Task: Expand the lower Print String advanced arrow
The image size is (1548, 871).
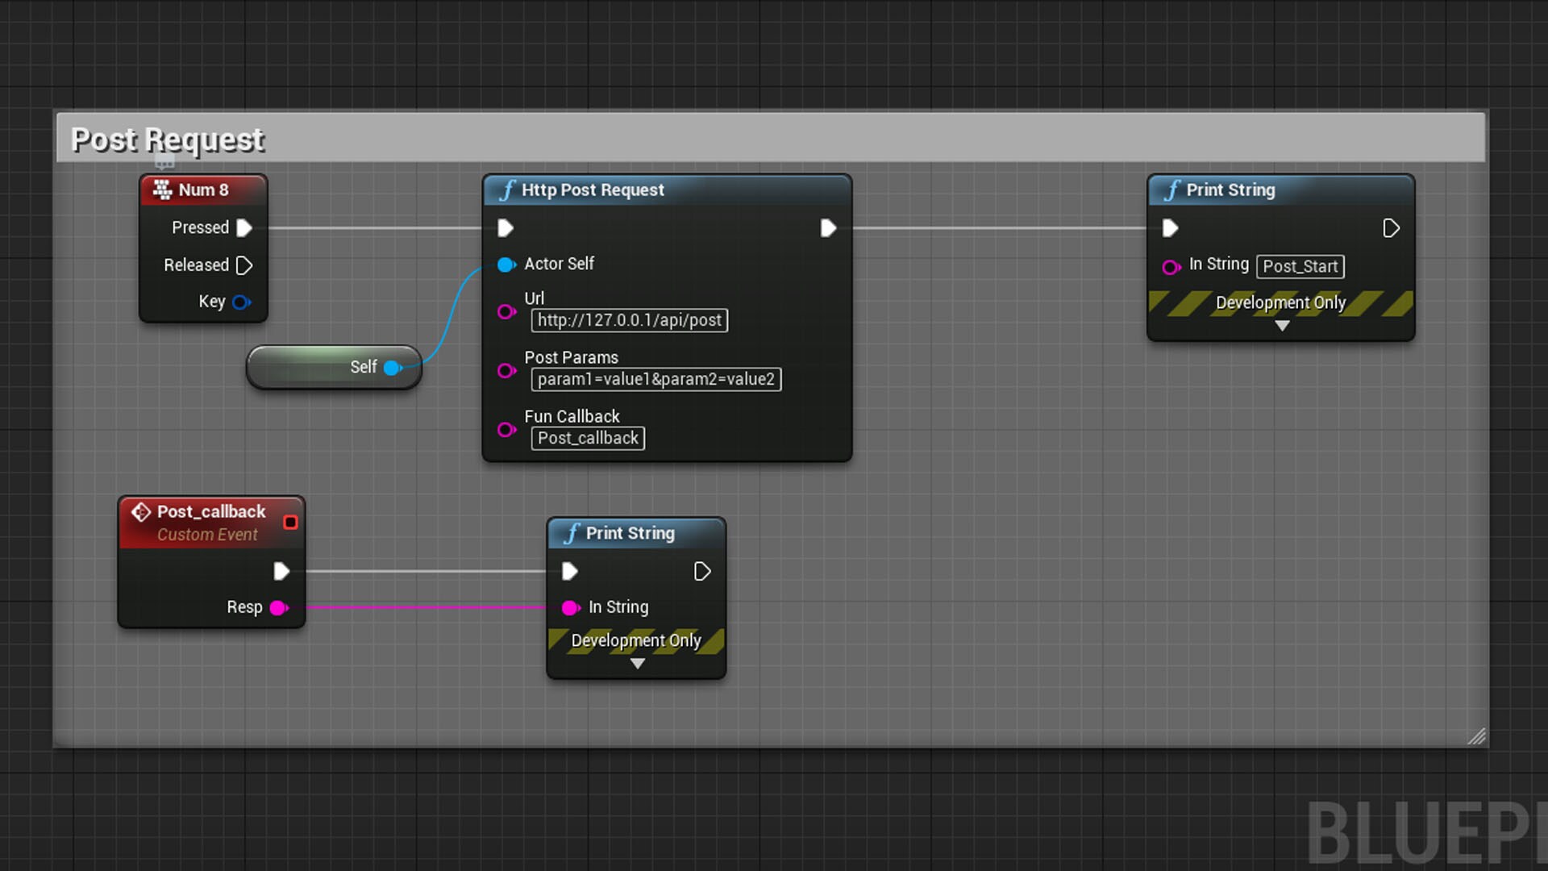Action: coord(638,664)
